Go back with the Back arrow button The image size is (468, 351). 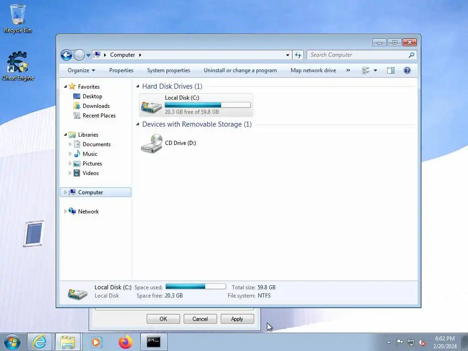pos(66,55)
